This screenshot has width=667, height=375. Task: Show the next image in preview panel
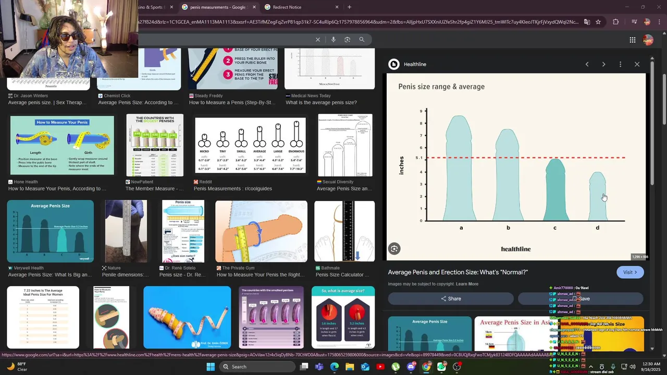tap(603, 64)
